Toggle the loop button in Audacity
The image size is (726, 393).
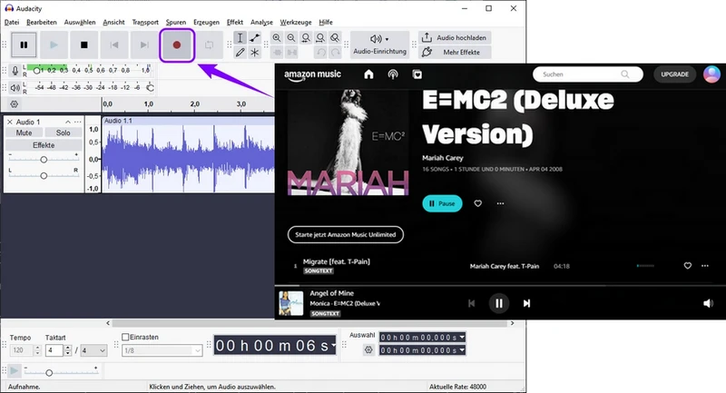tap(210, 44)
